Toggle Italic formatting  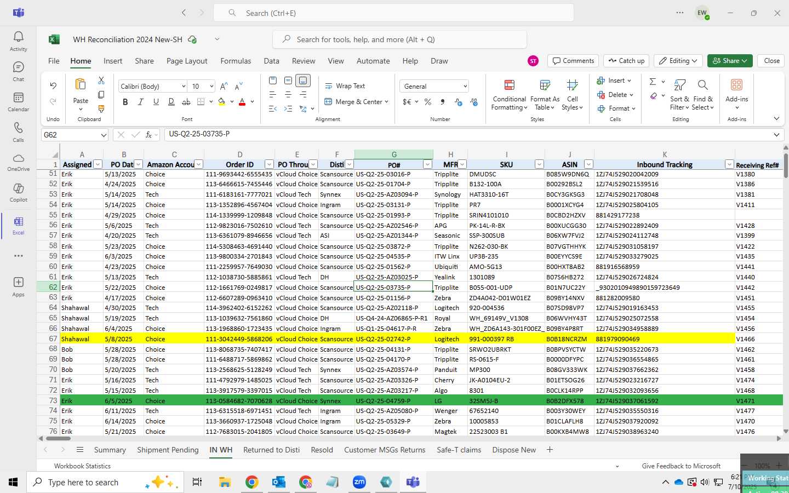pyautogui.click(x=141, y=102)
